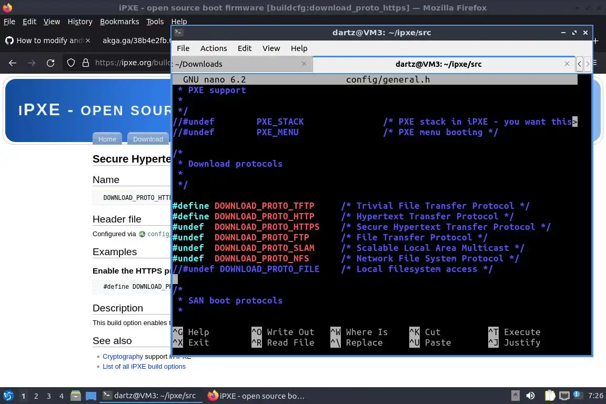Open the Download tab on the iPXE page
Viewport: 606px width, 404px height.
click(x=148, y=139)
